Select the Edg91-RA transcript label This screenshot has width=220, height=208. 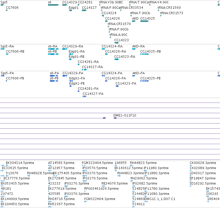[x=77, y=52]
